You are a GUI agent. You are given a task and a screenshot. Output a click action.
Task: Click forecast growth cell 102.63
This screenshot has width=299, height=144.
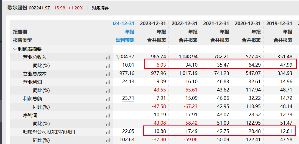(x=127, y=139)
